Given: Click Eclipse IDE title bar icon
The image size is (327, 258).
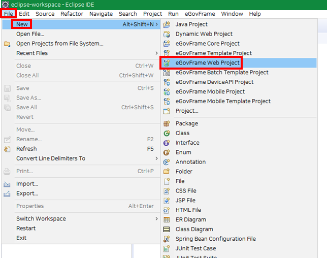Looking at the screenshot, I should click(x=5, y=5).
